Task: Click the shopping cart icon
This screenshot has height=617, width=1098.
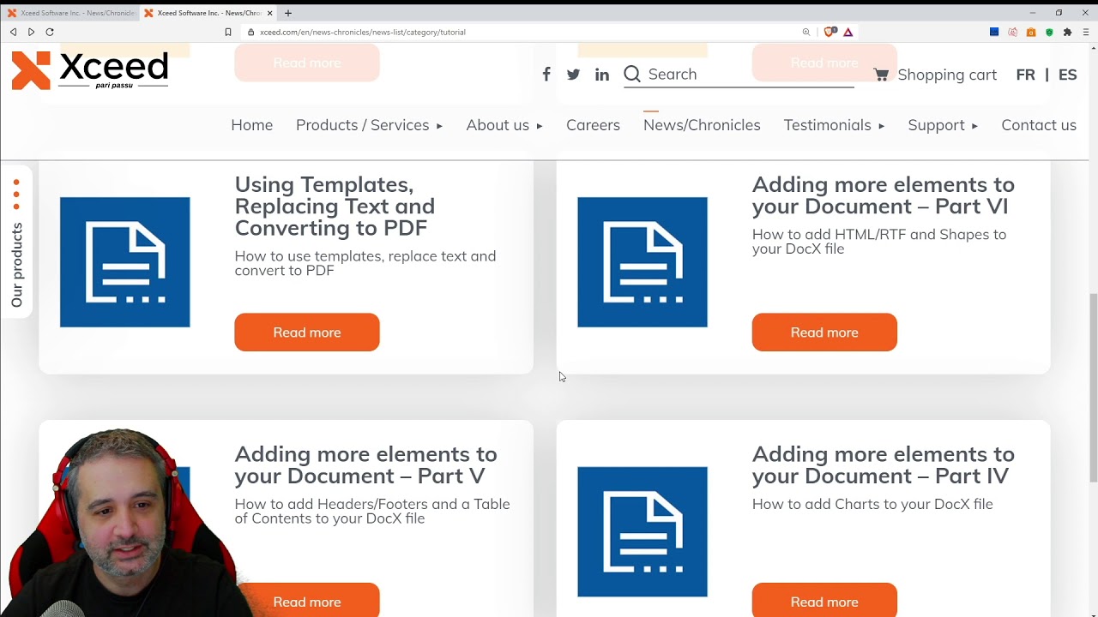Action: click(x=881, y=75)
